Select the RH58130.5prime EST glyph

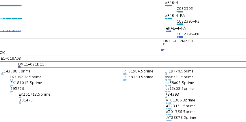125,80
